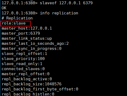Select the connected_slaves:0 line
127x96 pixels.
click(x=23, y=69)
